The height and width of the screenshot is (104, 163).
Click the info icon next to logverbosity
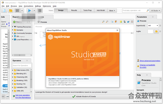click(160, 26)
